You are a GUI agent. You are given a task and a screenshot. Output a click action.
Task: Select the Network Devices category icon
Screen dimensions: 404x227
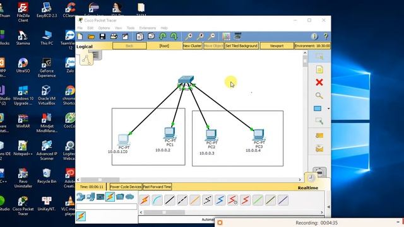pyautogui.click(x=81, y=197)
